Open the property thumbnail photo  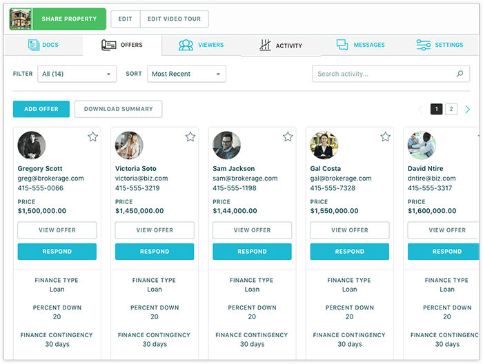pos(21,19)
